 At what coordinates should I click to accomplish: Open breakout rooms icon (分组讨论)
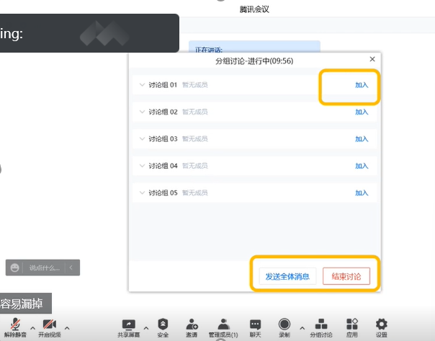[321, 324]
